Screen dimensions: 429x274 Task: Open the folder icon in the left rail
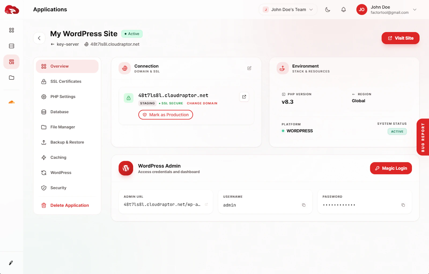[12, 78]
